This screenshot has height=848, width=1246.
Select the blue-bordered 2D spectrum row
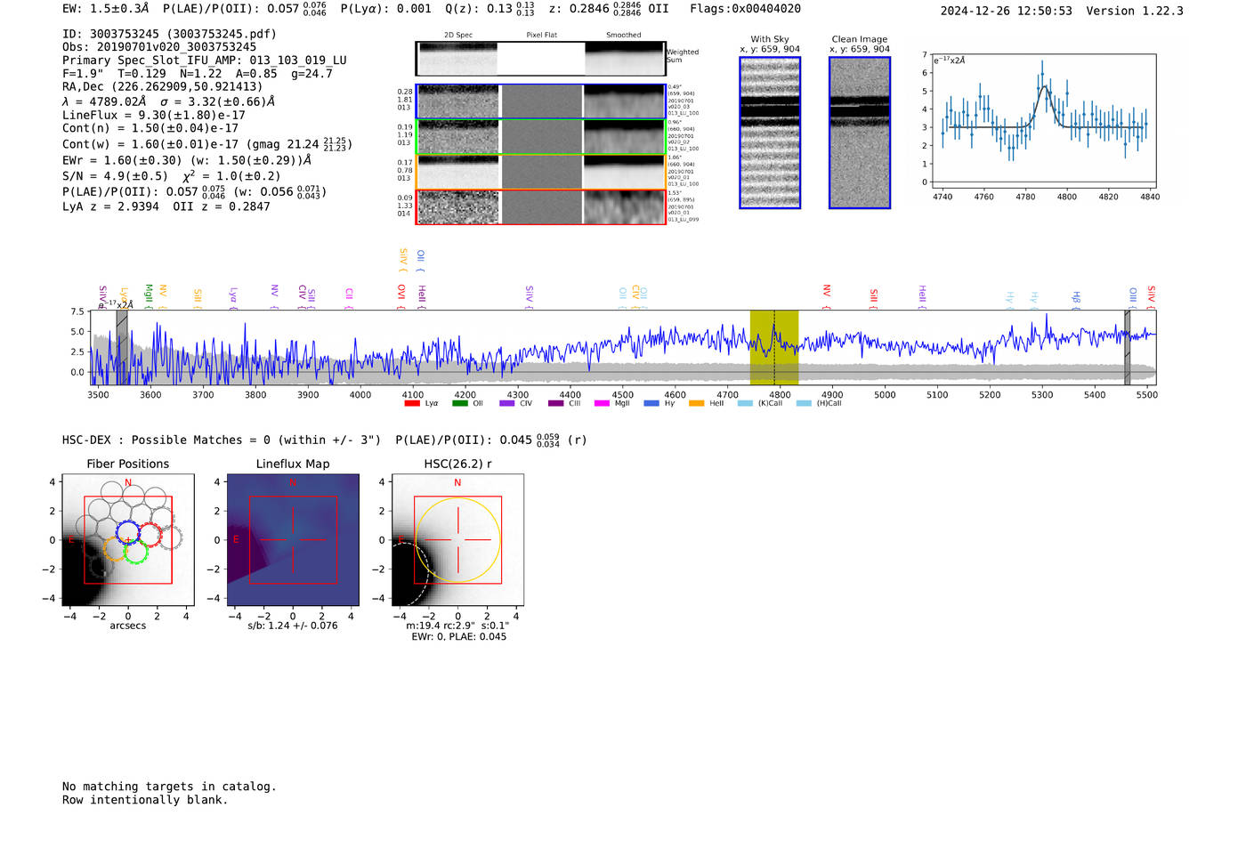click(x=540, y=101)
